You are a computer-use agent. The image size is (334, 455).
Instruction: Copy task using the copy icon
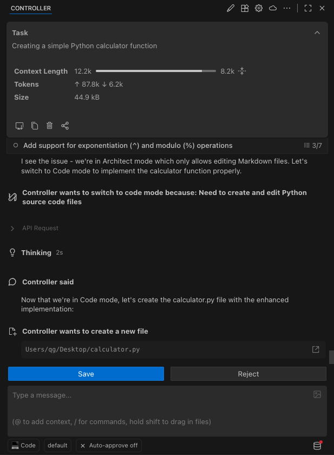point(35,126)
